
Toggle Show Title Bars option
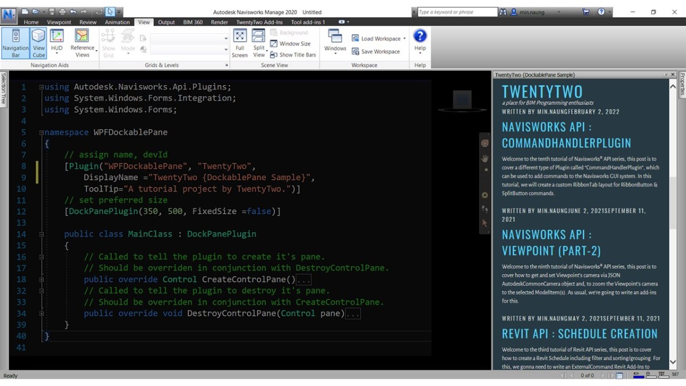(293, 55)
